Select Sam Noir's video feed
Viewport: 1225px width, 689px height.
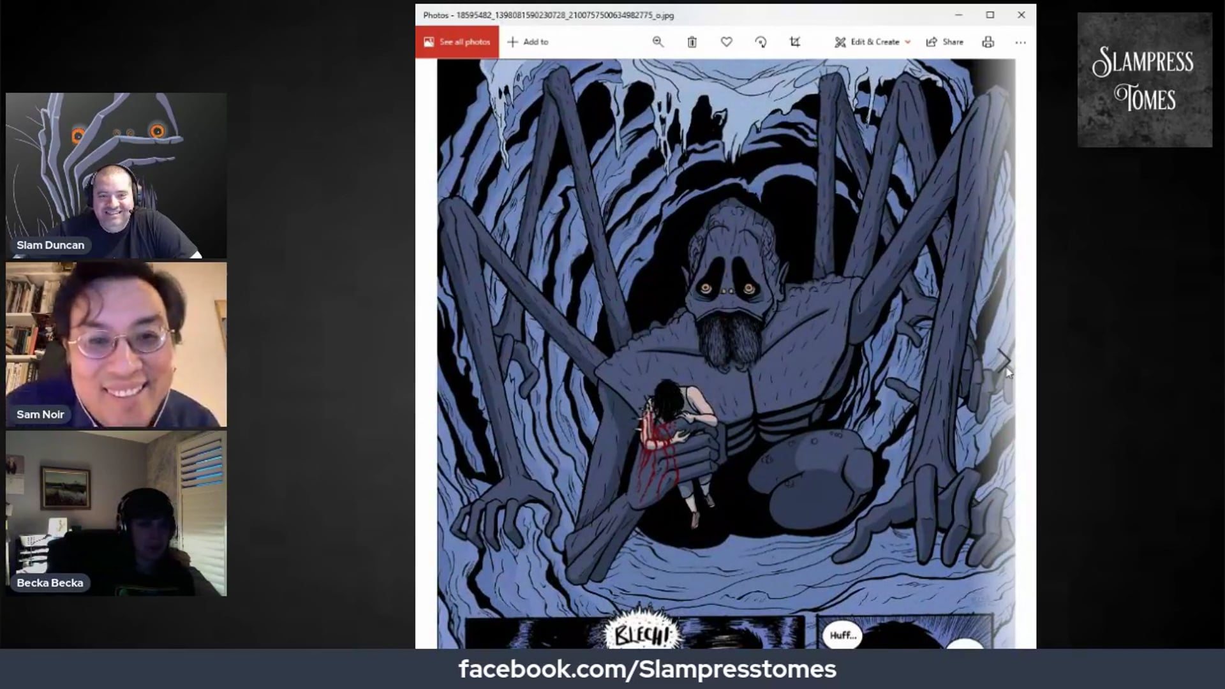[116, 344]
